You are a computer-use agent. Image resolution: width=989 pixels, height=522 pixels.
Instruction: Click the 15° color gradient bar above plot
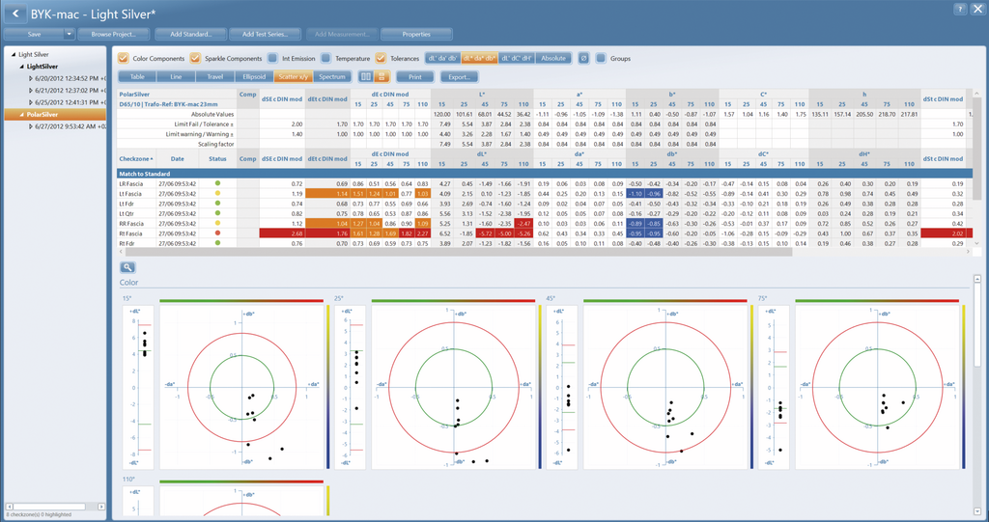(x=241, y=301)
